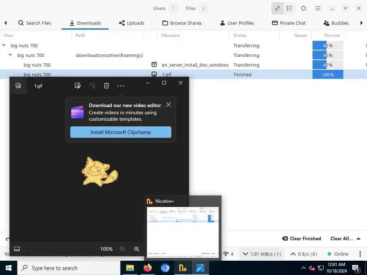Click the Clear Finished button

[301, 238]
